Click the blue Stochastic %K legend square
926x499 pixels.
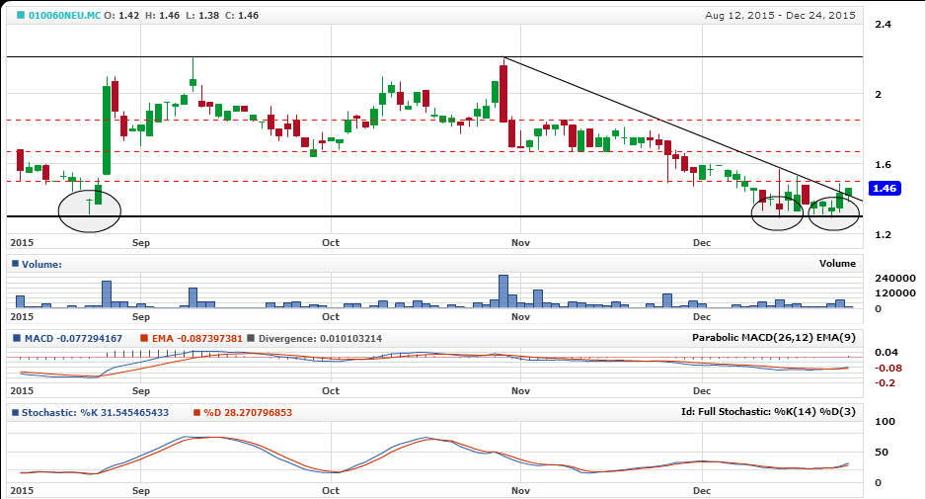coord(14,412)
